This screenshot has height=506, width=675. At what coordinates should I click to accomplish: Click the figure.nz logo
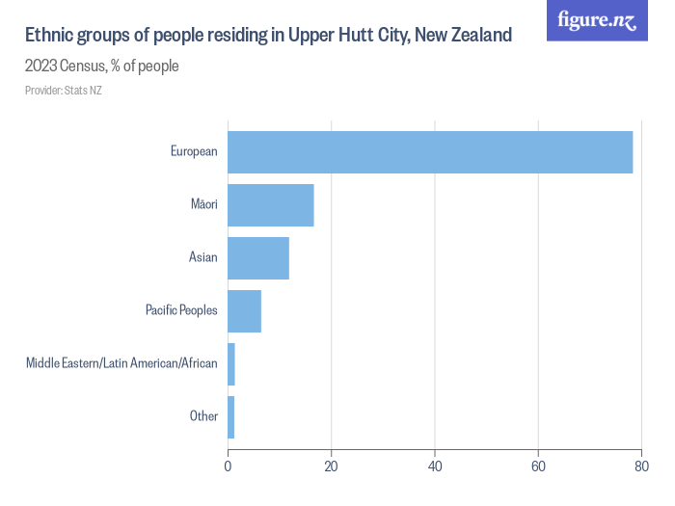click(597, 20)
